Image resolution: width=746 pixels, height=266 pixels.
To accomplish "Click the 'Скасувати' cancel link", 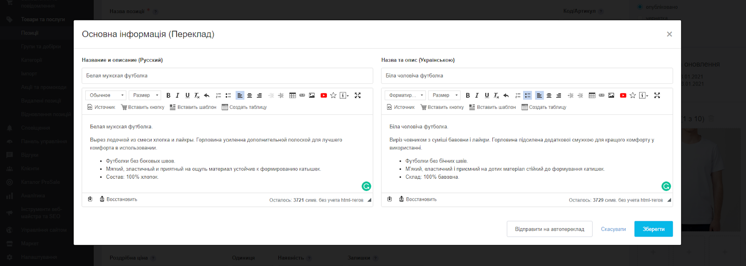I will click(x=613, y=229).
